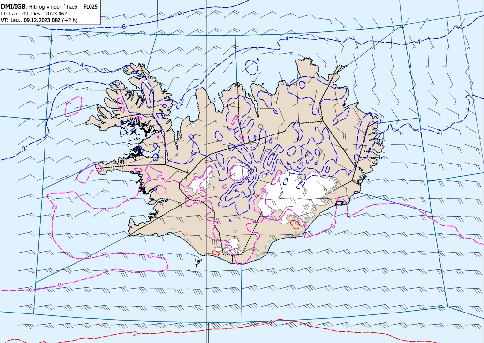Click the Hofsjökull glacier with the magenta ring

[239, 172]
